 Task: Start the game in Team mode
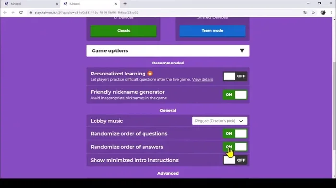click(x=212, y=31)
